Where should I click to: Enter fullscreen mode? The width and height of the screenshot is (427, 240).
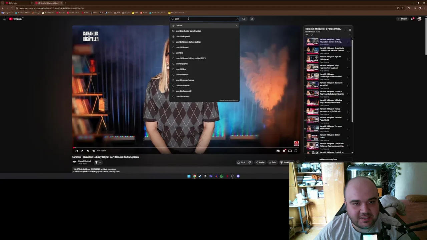point(296,151)
